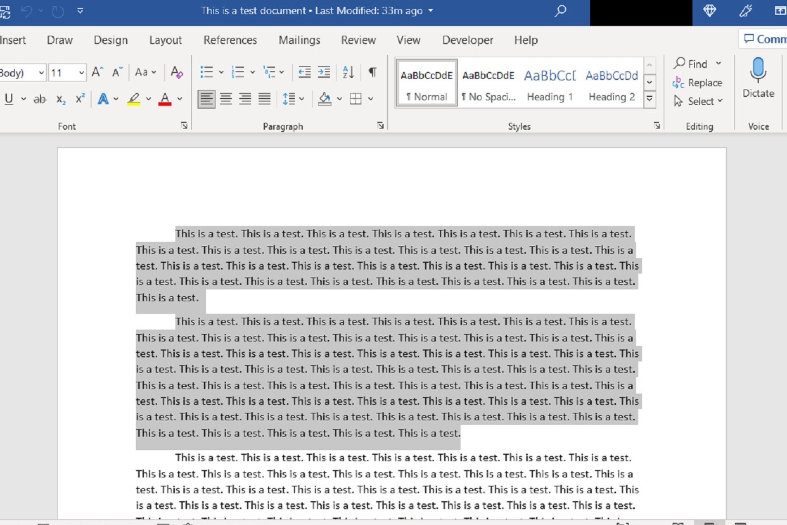The image size is (787, 525).
Task: Open font name dropdown
Action: (x=41, y=72)
